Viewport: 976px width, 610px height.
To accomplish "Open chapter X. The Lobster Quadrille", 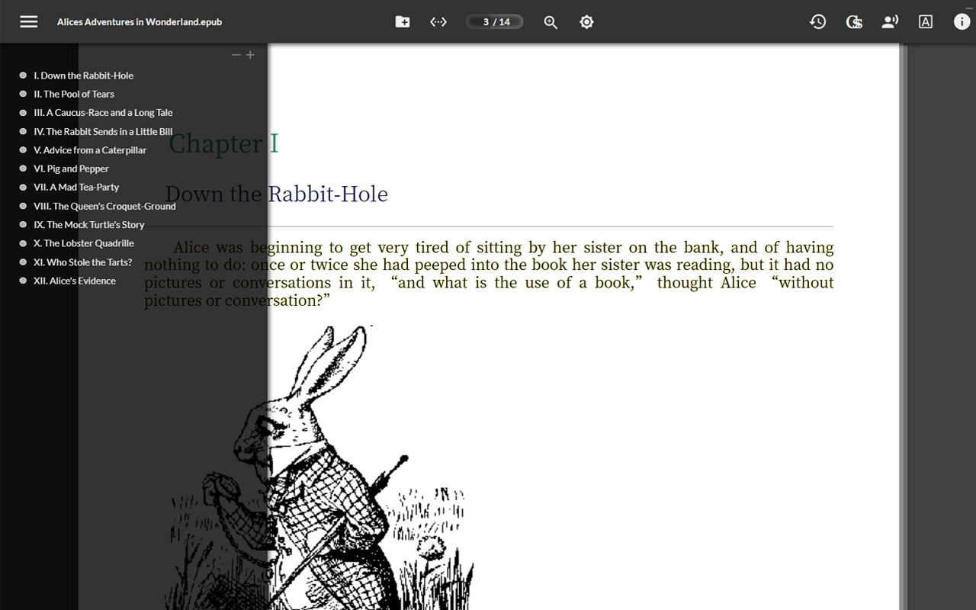I will [84, 242].
